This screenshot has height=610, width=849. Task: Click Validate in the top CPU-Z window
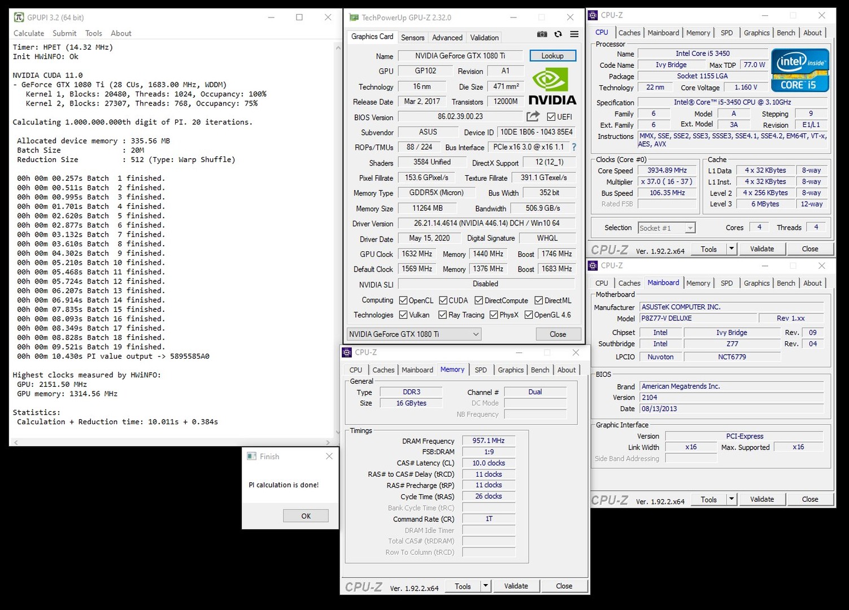762,249
